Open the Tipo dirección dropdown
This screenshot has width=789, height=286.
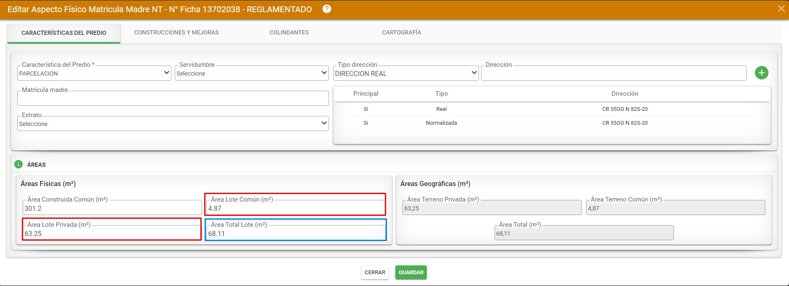pos(406,73)
